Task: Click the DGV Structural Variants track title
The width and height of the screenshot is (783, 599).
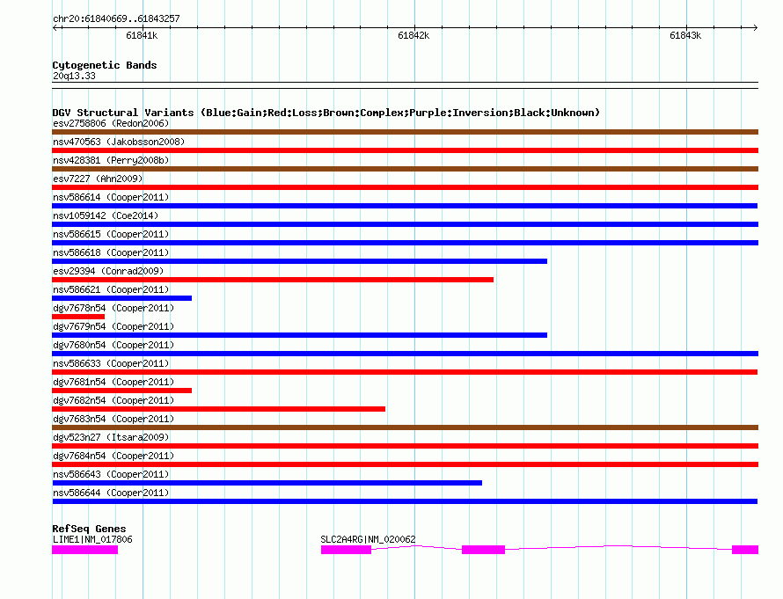Action: [x=326, y=113]
